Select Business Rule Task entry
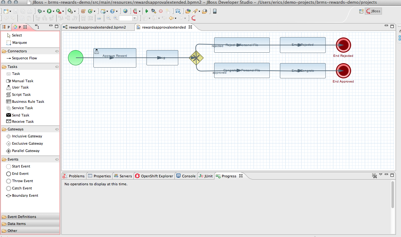 (25, 102)
